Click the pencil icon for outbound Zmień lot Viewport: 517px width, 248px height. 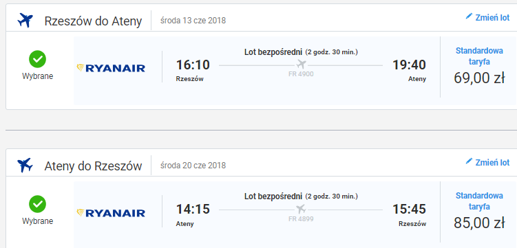click(469, 16)
